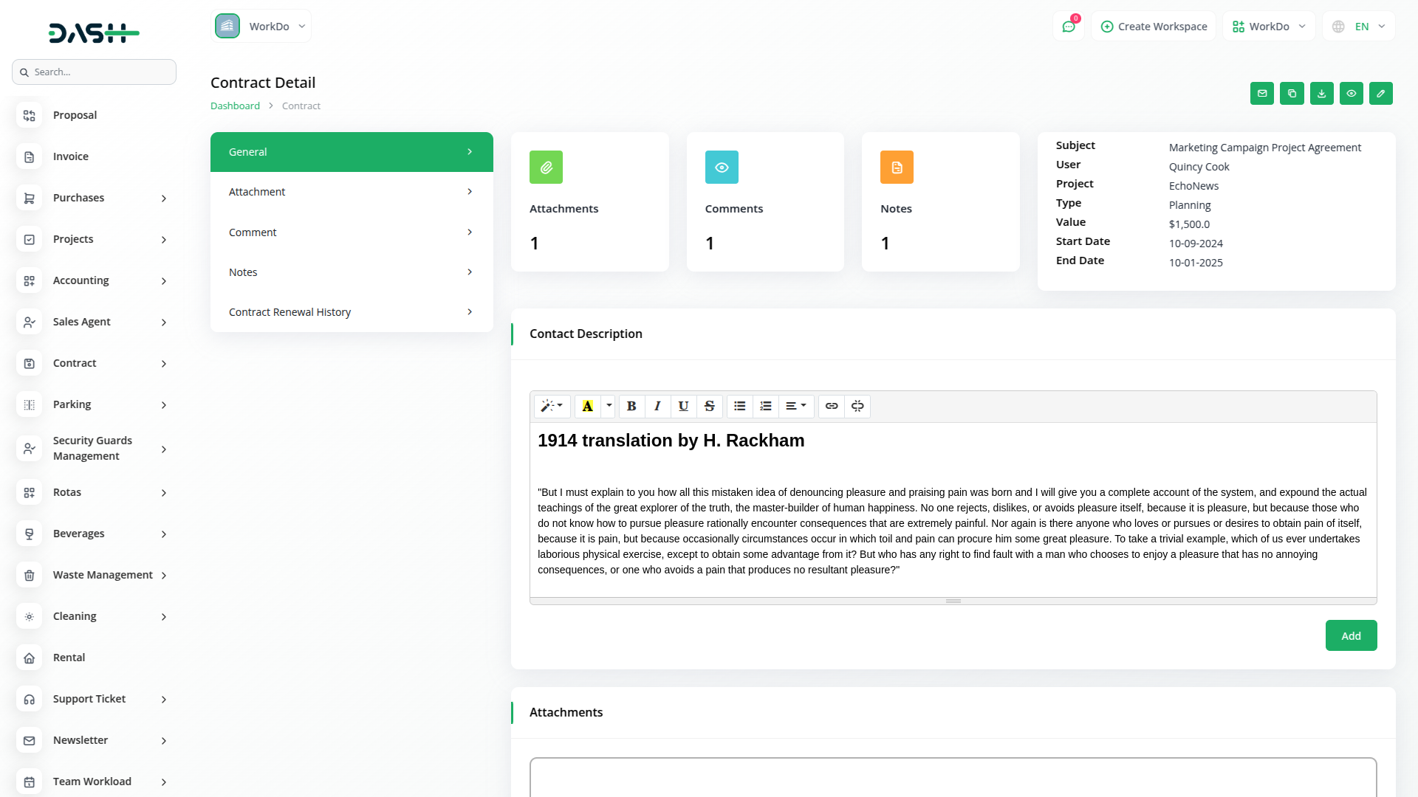Open the WorkDo workspace dropdown at top left
The height and width of the screenshot is (797, 1418).
click(261, 27)
